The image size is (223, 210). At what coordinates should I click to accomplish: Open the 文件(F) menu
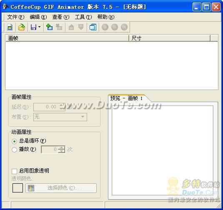click(16, 17)
